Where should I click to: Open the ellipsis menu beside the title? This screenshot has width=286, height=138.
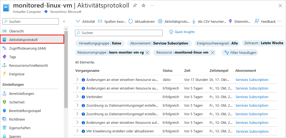[152, 5]
